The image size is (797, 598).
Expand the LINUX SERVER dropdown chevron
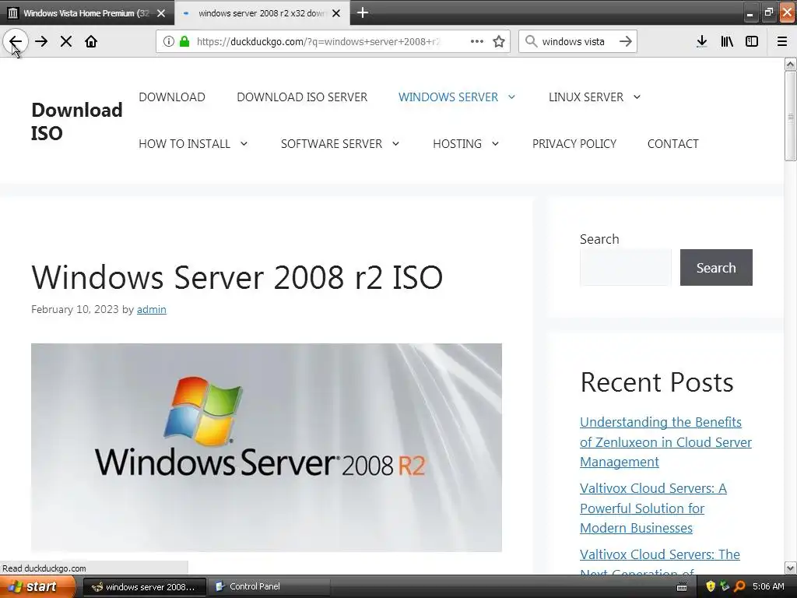coord(637,97)
